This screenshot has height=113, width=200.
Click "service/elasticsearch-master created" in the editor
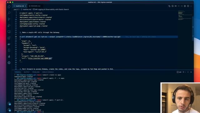pyautogui.click(x=35, y=19)
